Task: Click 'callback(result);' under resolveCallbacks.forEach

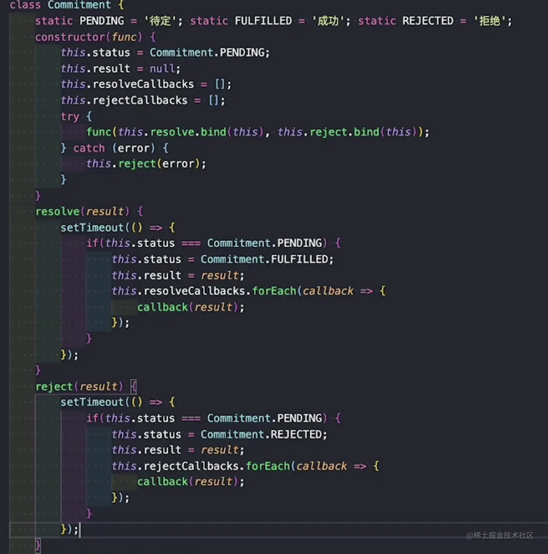Action: click(x=191, y=307)
